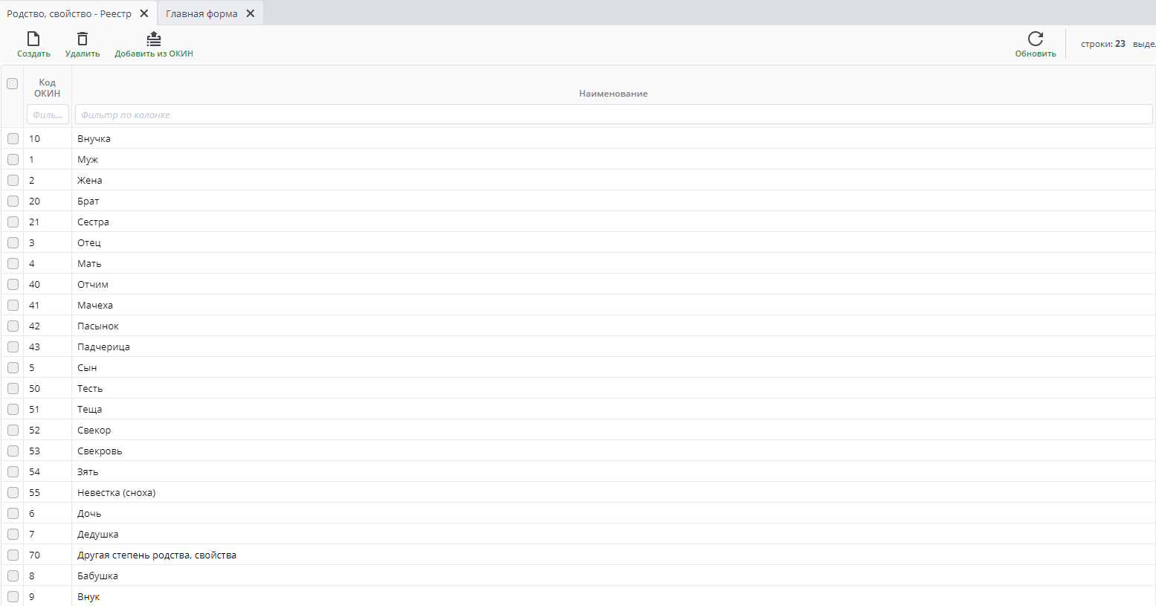The height and width of the screenshot is (606, 1156).
Task: Select the Бабушка name cell
Action: (613, 576)
